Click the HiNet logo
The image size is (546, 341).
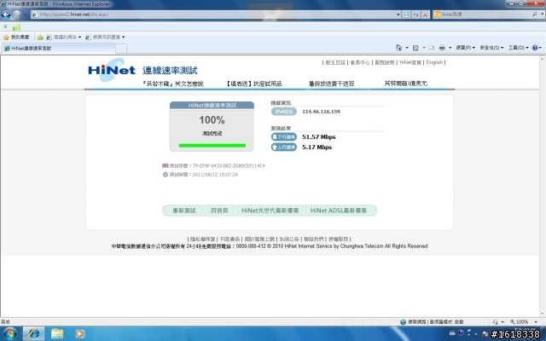tap(112, 70)
